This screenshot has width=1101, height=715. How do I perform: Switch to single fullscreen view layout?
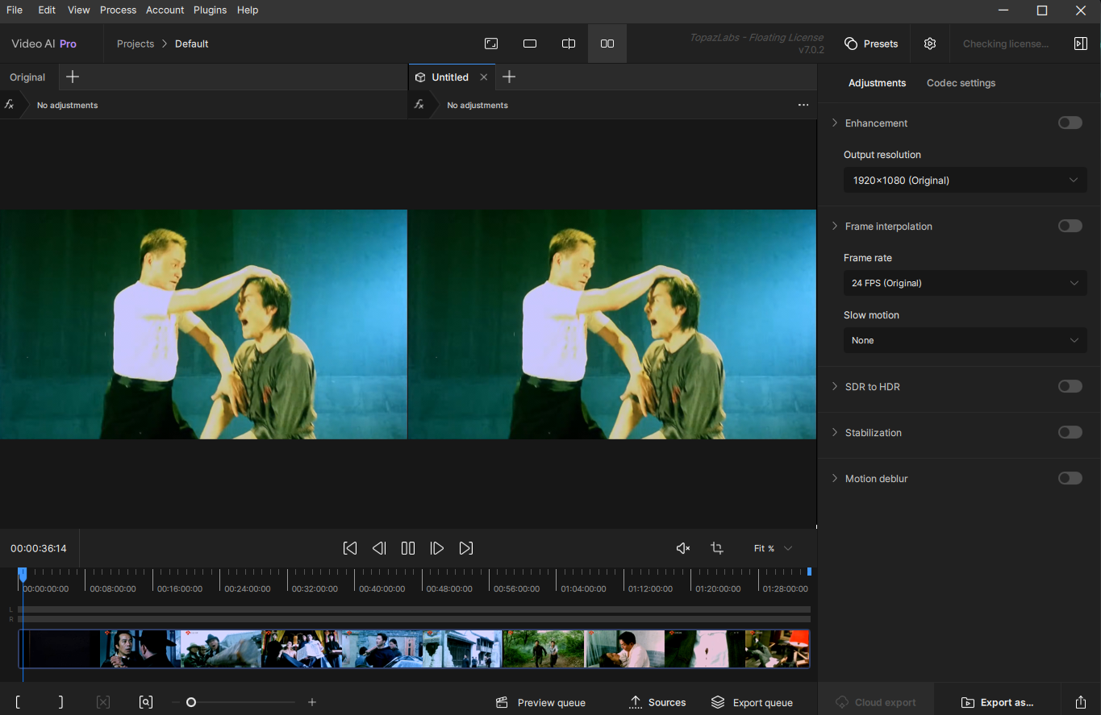click(491, 44)
